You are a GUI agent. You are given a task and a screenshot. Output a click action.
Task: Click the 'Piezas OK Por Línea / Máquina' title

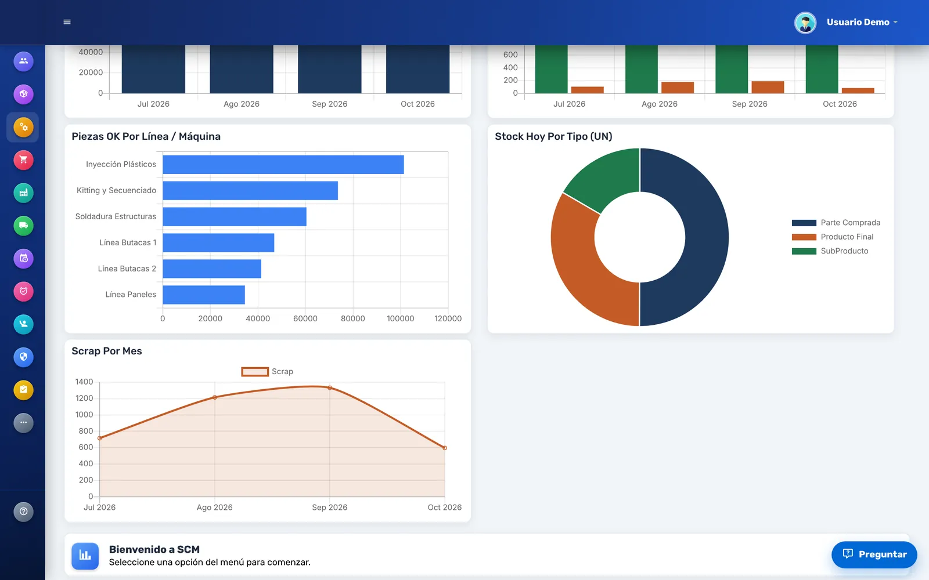point(146,136)
